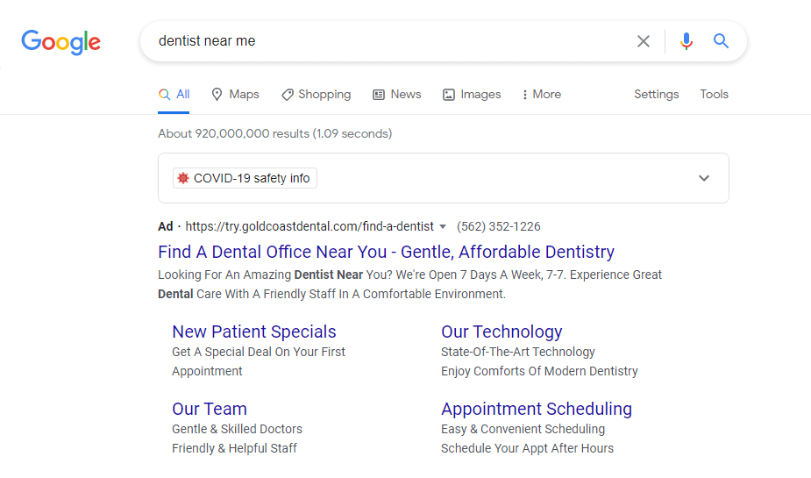Open search Tools
Image resolution: width=811 pixels, height=478 pixels.
point(714,94)
